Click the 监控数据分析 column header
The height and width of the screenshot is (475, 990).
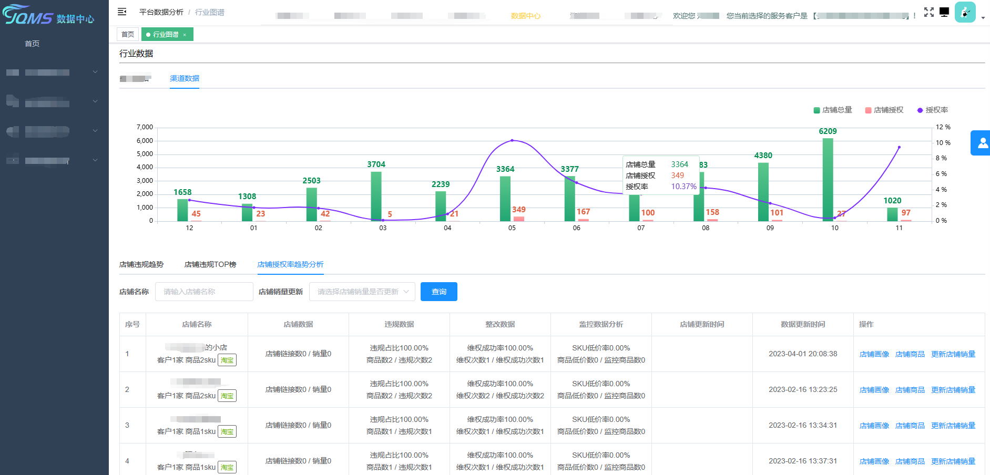pyautogui.click(x=601, y=324)
